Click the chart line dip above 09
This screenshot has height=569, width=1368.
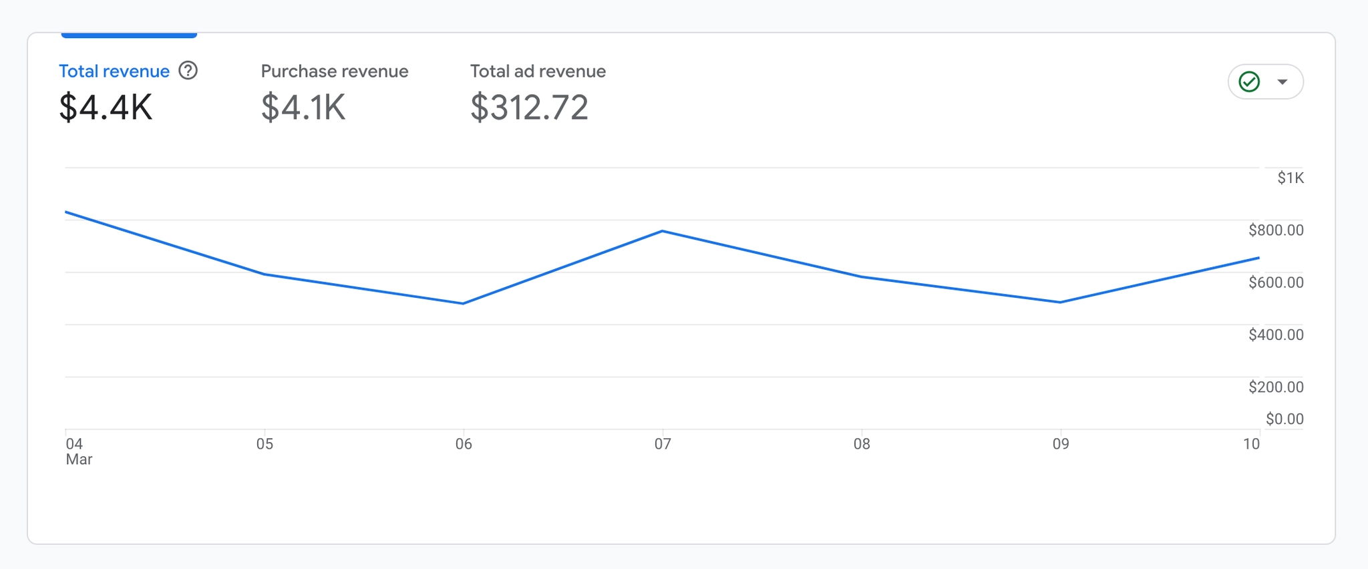tap(1060, 303)
